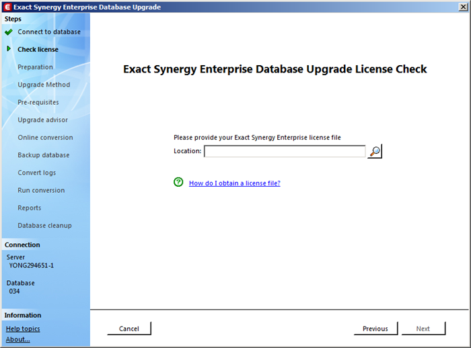Click green checkmark beside Connect to database

click(x=9, y=32)
